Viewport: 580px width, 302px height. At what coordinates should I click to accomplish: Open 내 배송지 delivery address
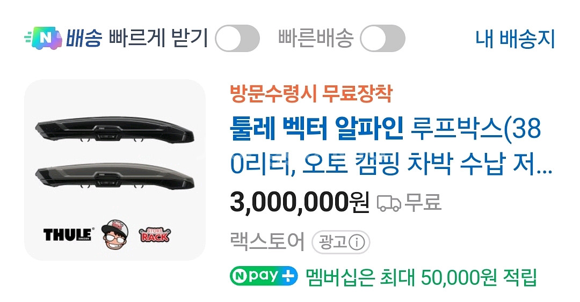pos(515,39)
